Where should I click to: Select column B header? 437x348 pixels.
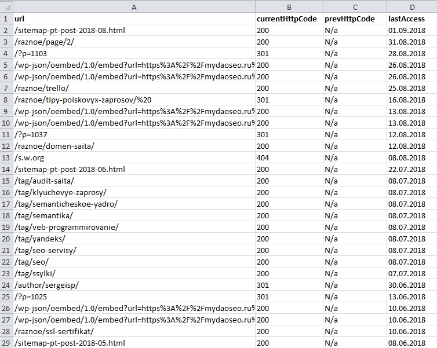pos(289,8)
